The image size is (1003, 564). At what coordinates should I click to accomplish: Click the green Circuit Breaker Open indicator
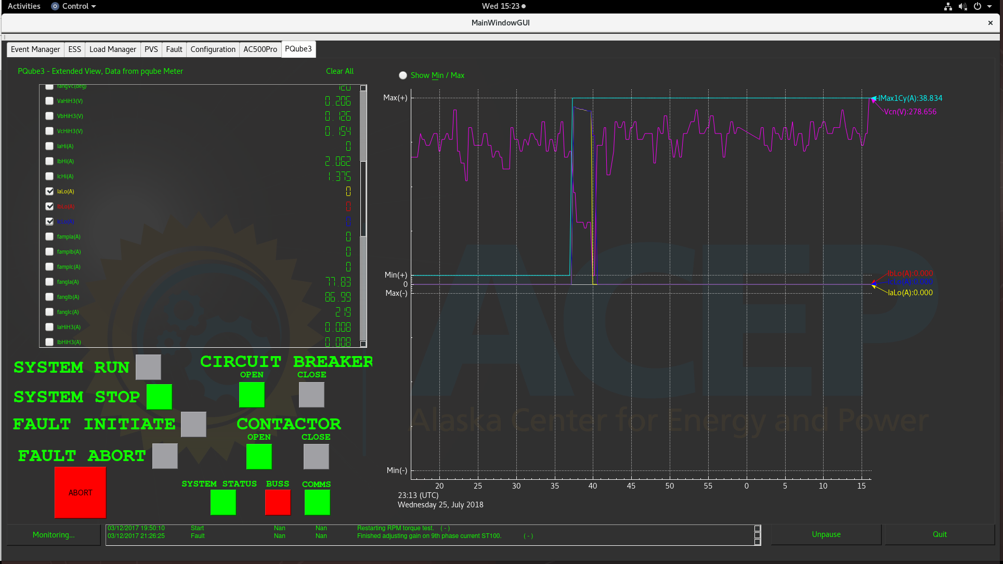(252, 395)
